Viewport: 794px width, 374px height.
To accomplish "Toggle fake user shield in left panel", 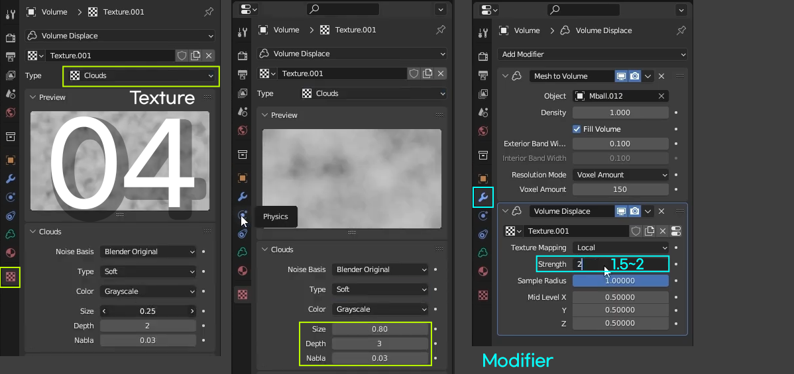I will (182, 56).
